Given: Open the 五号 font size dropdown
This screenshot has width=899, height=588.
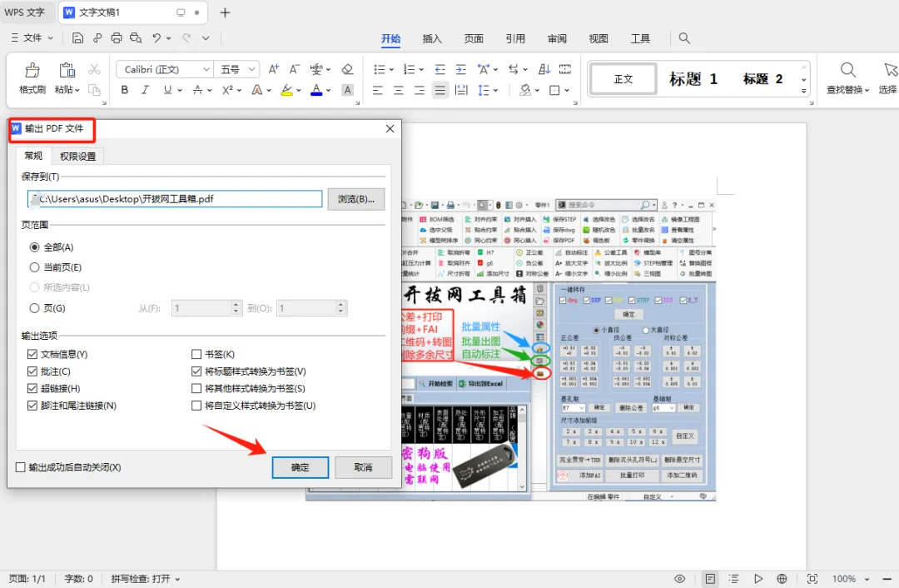Looking at the screenshot, I should point(251,69).
